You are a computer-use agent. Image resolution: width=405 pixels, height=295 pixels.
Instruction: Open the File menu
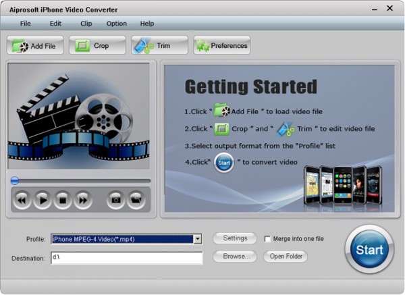[26, 24]
